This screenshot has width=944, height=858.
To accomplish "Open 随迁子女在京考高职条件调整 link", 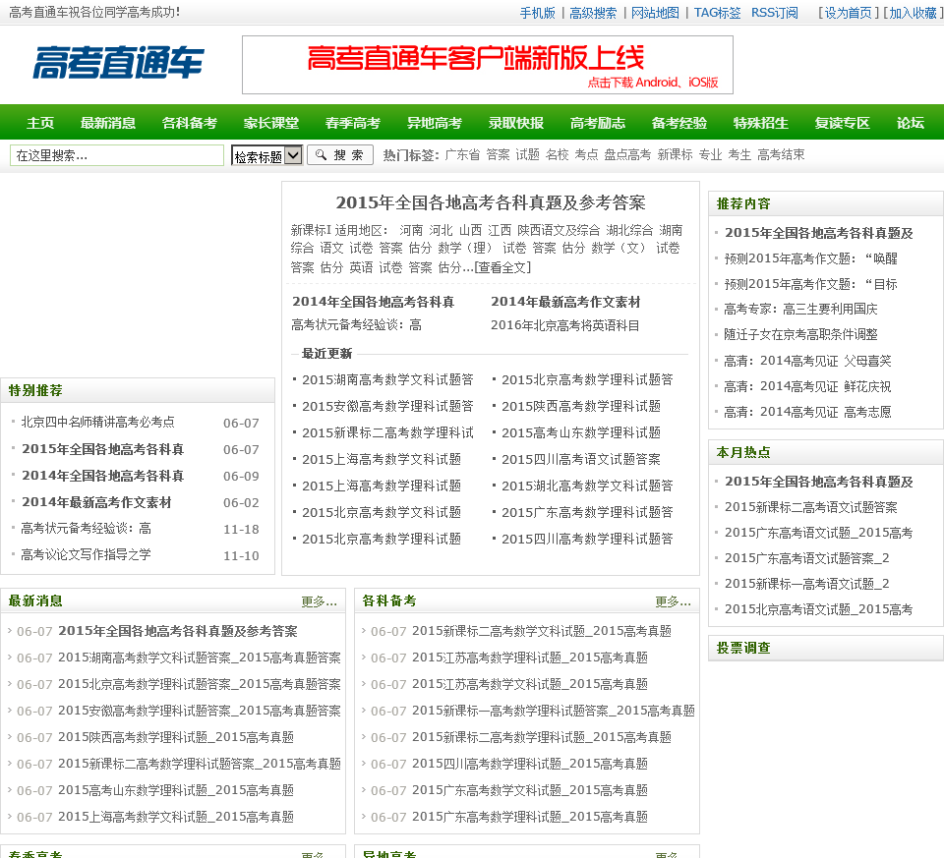I will (800, 334).
